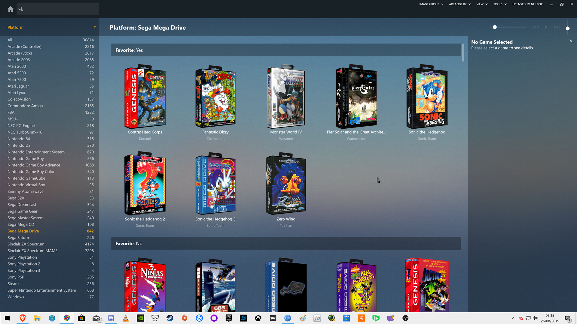This screenshot has width=577, height=324.
Task: Click Licensed to NEIL9000 label
Action: coord(528,4)
